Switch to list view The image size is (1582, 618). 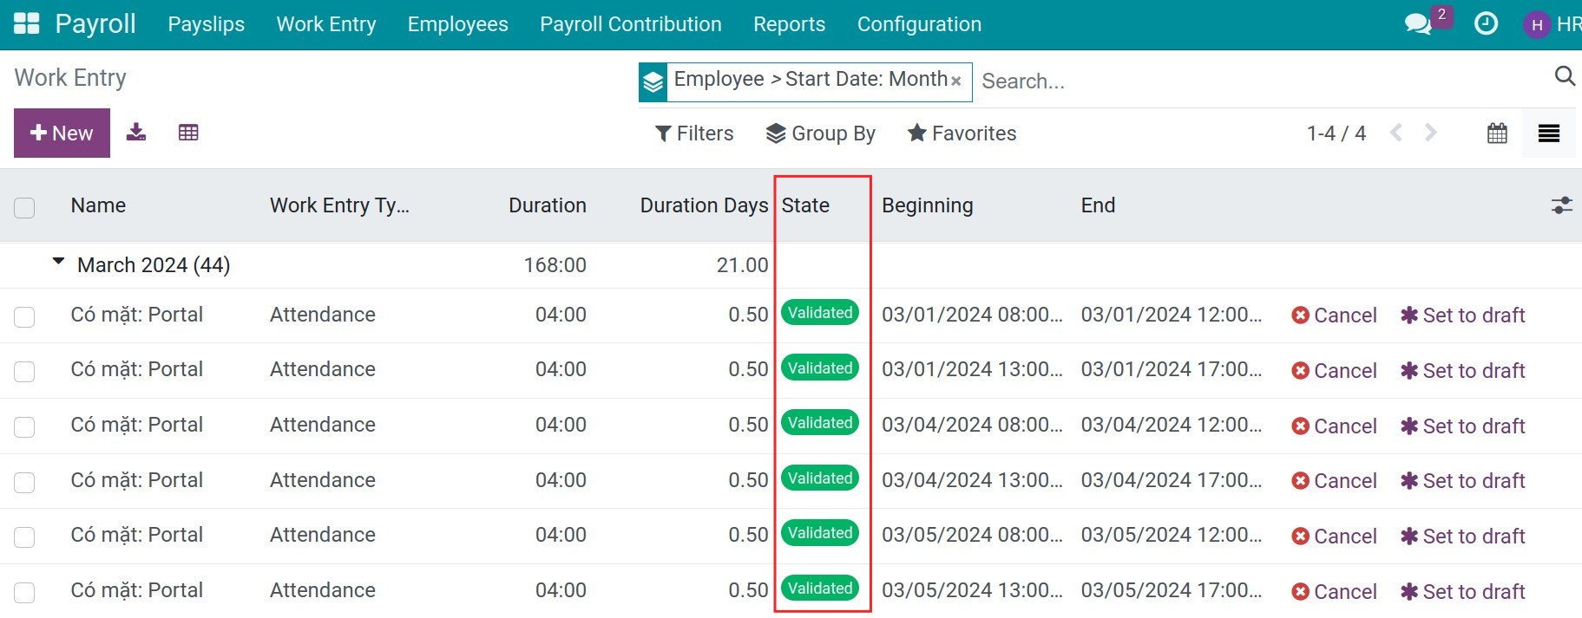(x=1549, y=133)
